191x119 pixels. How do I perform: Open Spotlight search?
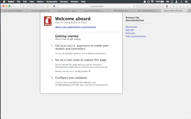(x=181, y=1)
